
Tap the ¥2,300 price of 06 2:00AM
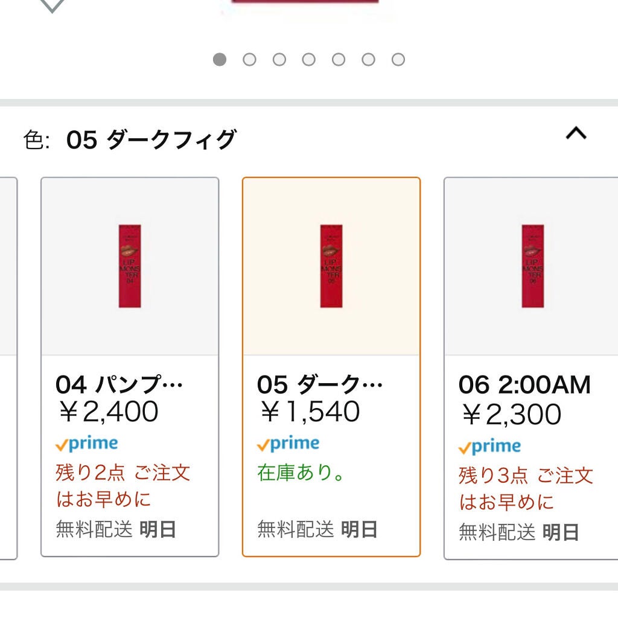click(x=511, y=415)
